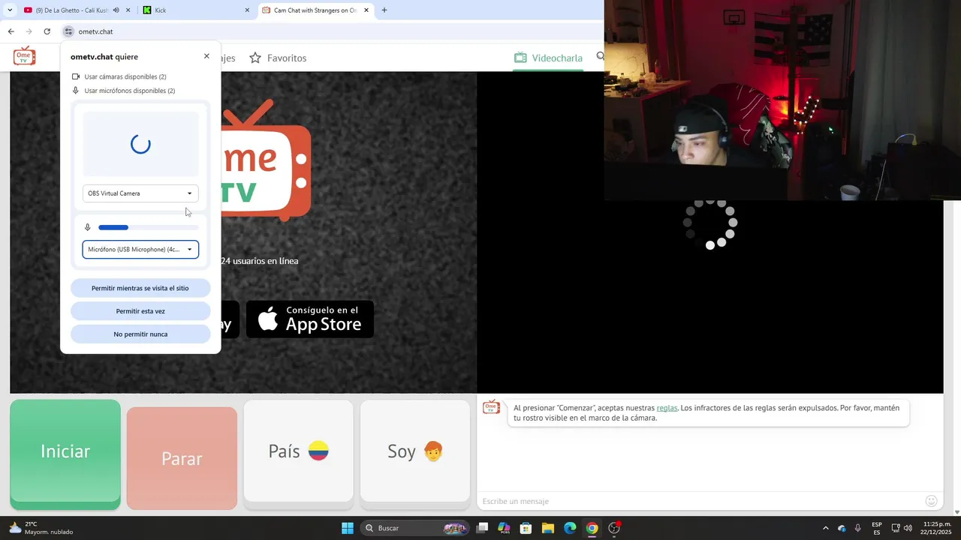
Task: Click the OmeTV logo in header
Action: 24,56
